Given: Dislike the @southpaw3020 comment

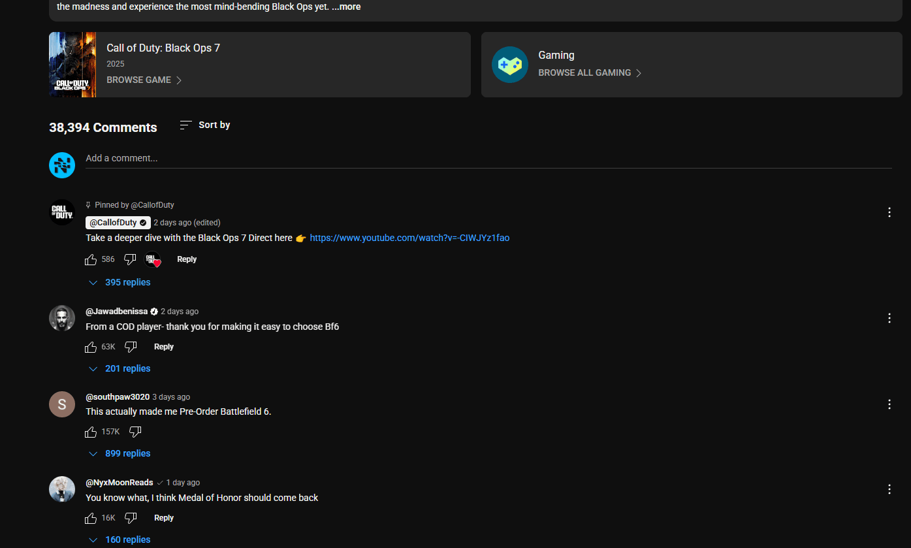Looking at the screenshot, I should click(135, 432).
